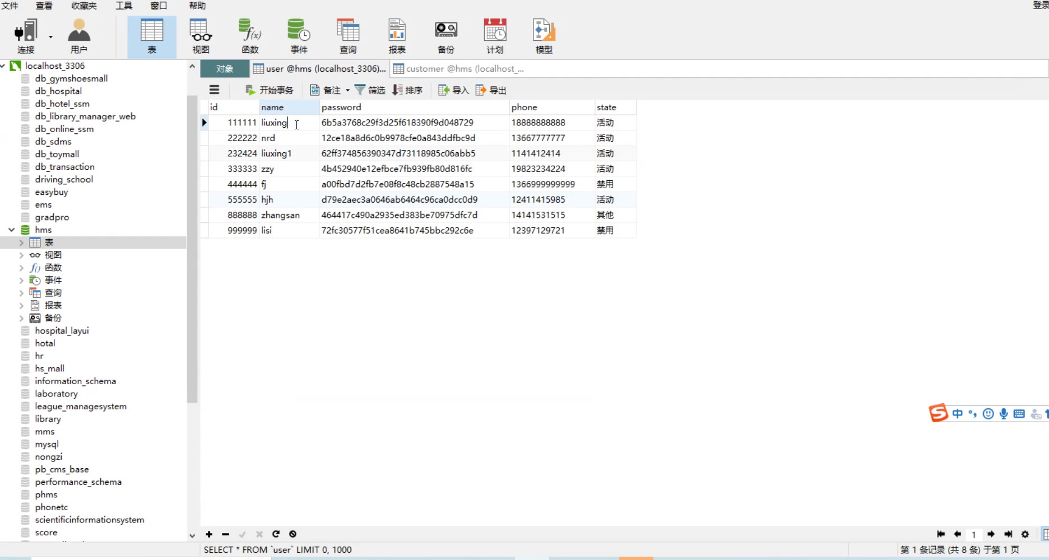Click the database tree vertical scrollbar
Viewport: 1049px width, 560px height.
pyautogui.click(x=192, y=249)
